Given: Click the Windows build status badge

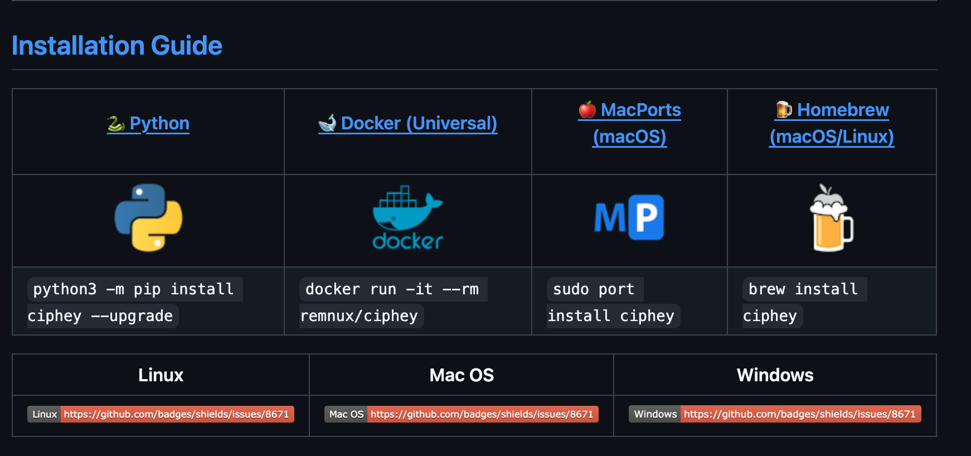Looking at the screenshot, I should pyautogui.click(x=775, y=414).
